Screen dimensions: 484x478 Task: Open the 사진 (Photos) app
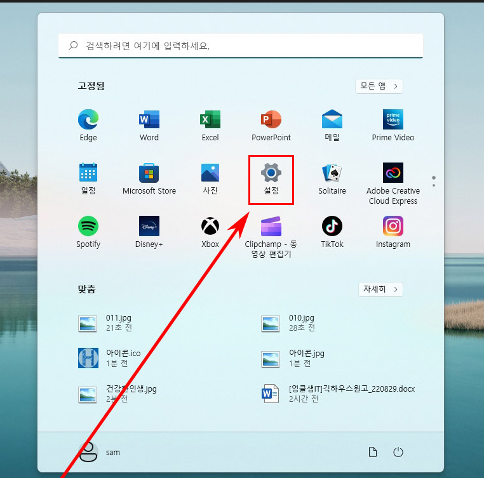[x=210, y=178]
